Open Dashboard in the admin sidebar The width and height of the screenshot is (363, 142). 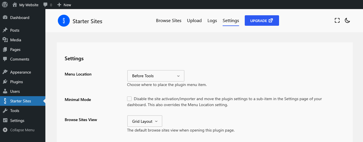[23, 18]
